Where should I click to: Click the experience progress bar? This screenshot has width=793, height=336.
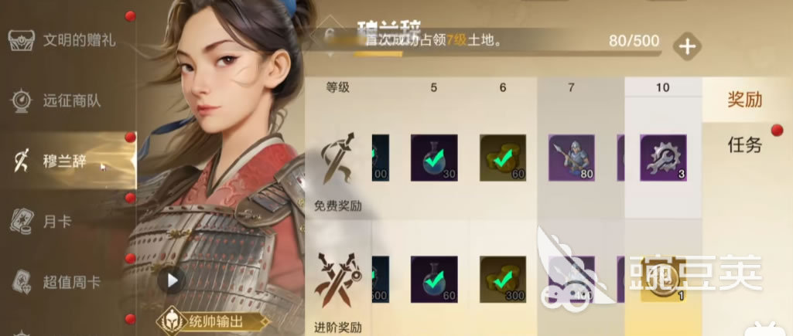[508, 53]
